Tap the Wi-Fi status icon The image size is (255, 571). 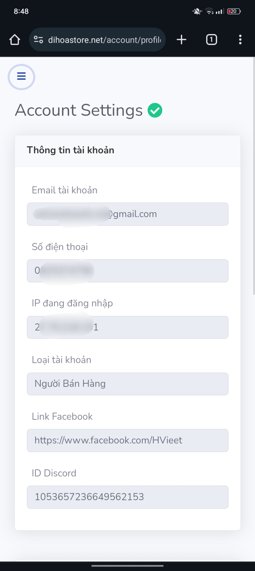(x=210, y=11)
